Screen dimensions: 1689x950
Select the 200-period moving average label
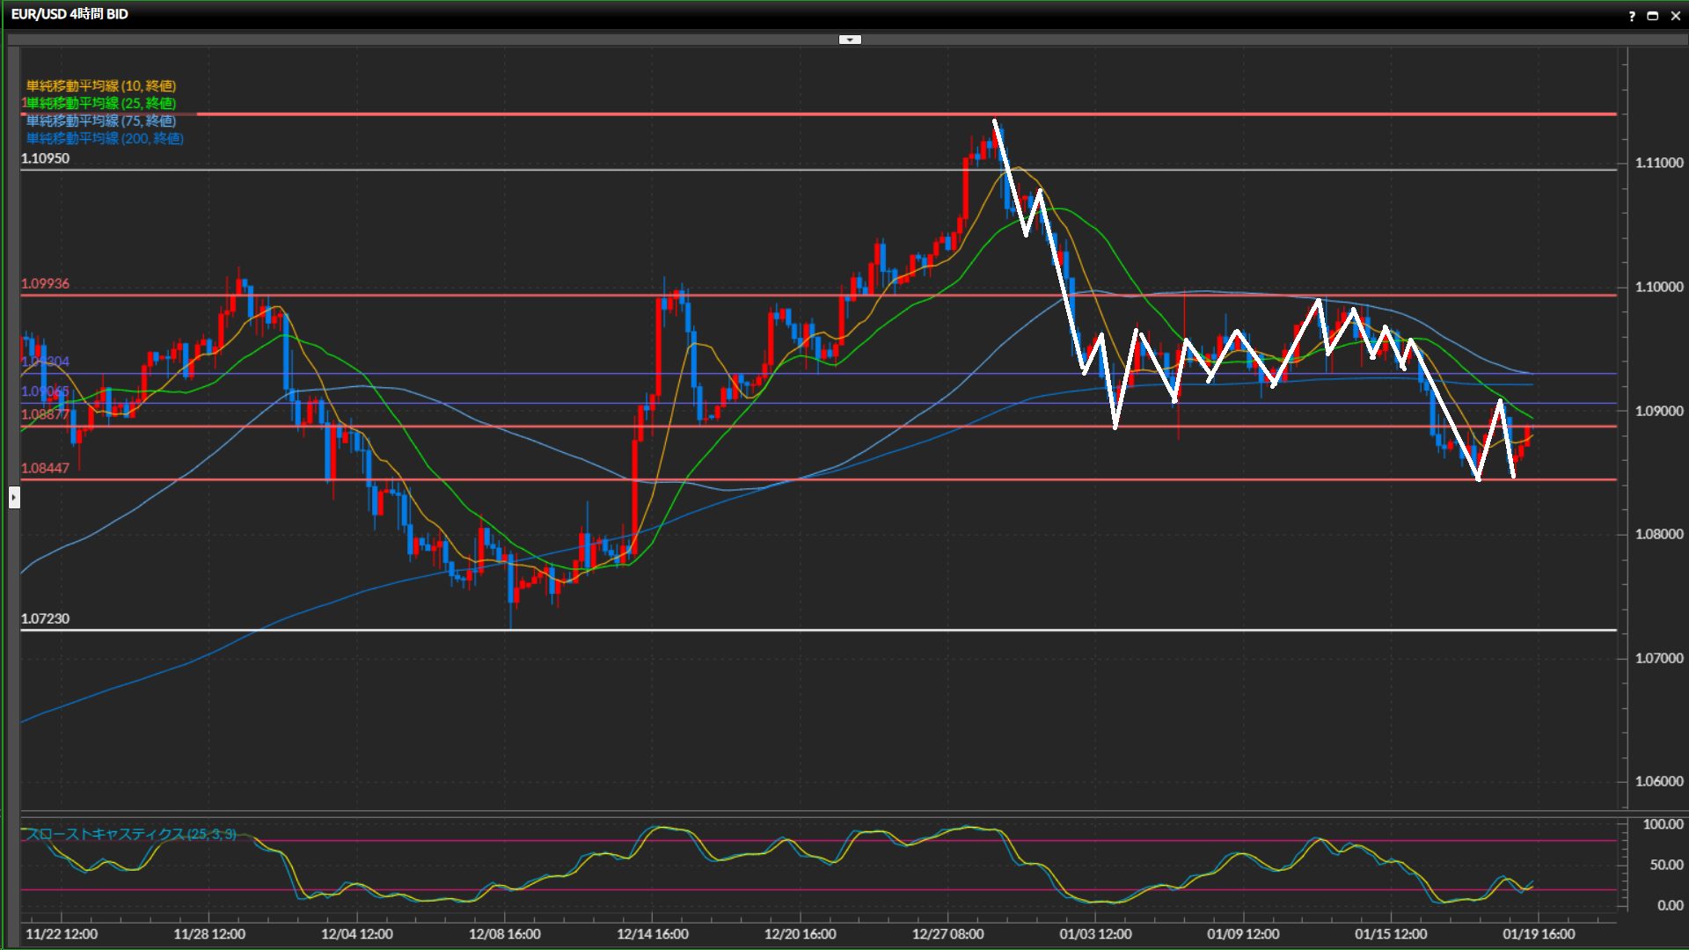pyautogui.click(x=105, y=138)
